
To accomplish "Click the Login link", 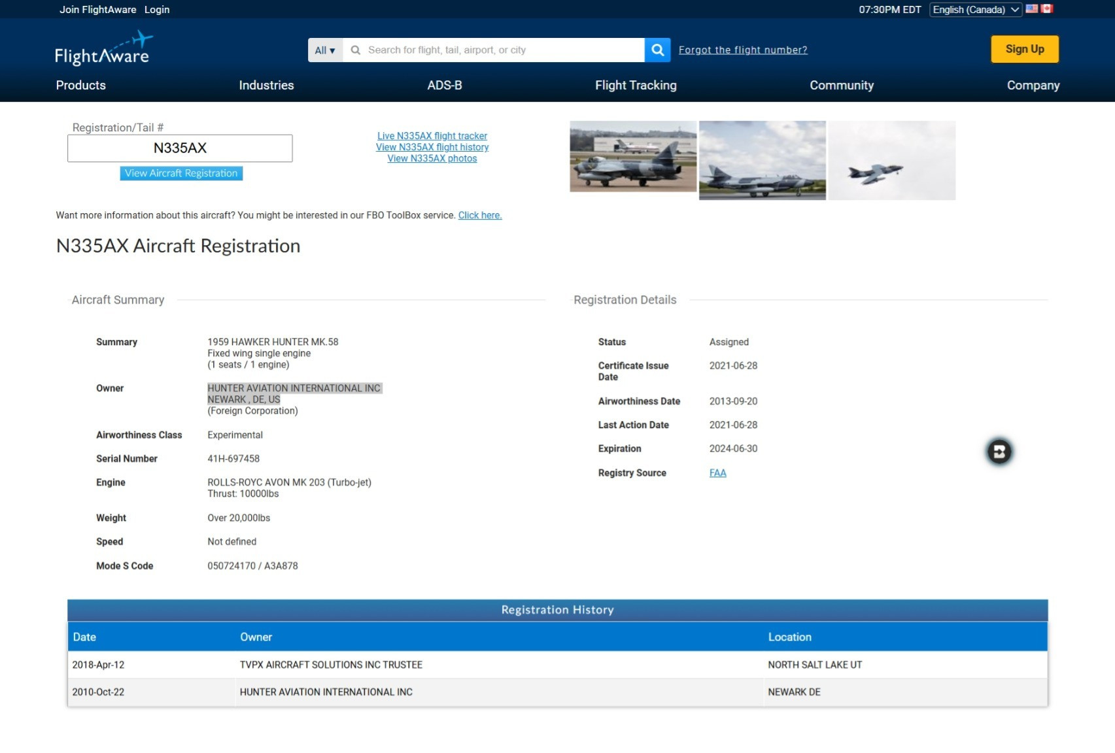I will coord(157,10).
